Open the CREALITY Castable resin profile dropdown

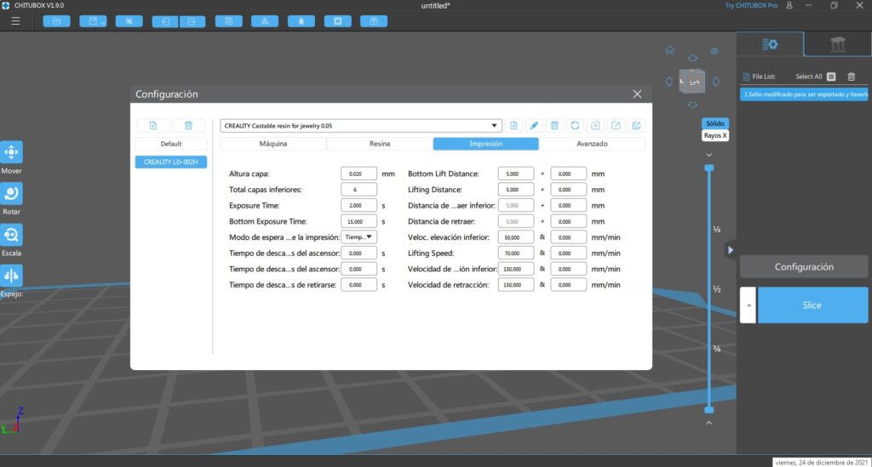tap(360, 125)
